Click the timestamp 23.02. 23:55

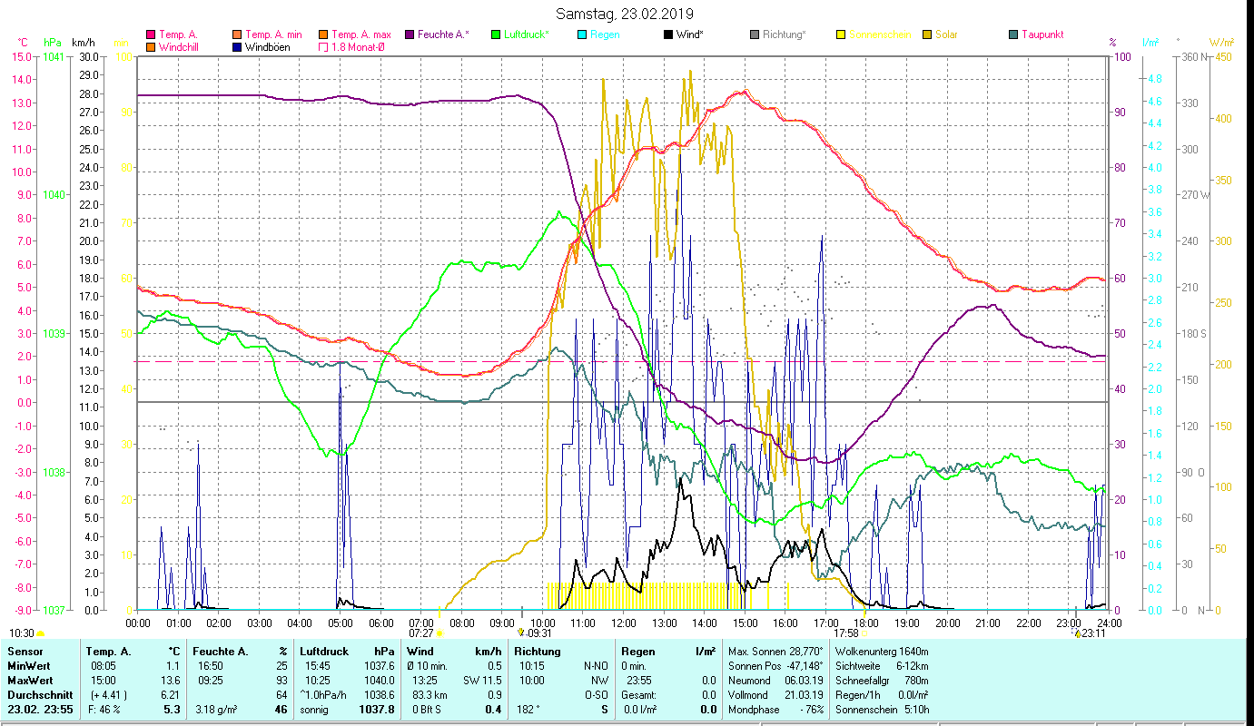tap(39, 710)
